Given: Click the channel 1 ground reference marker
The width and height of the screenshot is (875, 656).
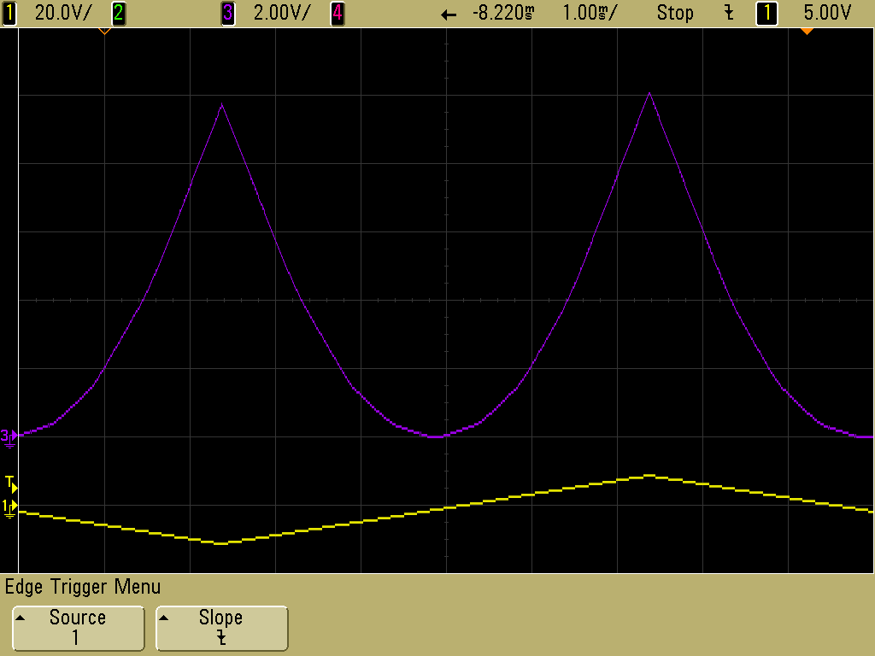Looking at the screenshot, I should [9, 508].
